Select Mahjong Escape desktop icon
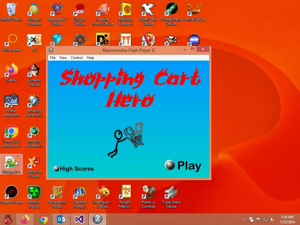Image resolution: width=300 pixels, height=225 pixels. pos(125,14)
